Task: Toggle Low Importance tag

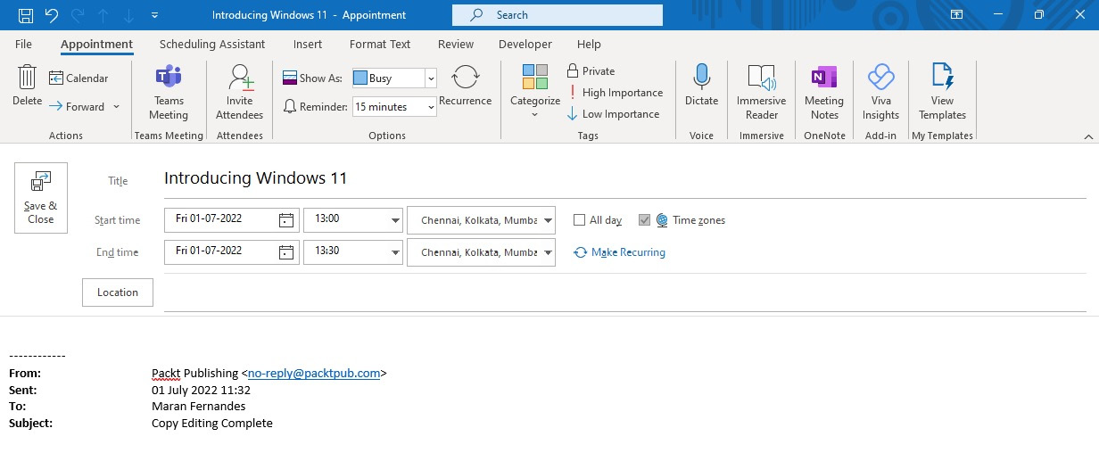Action: [x=614, y=114]
